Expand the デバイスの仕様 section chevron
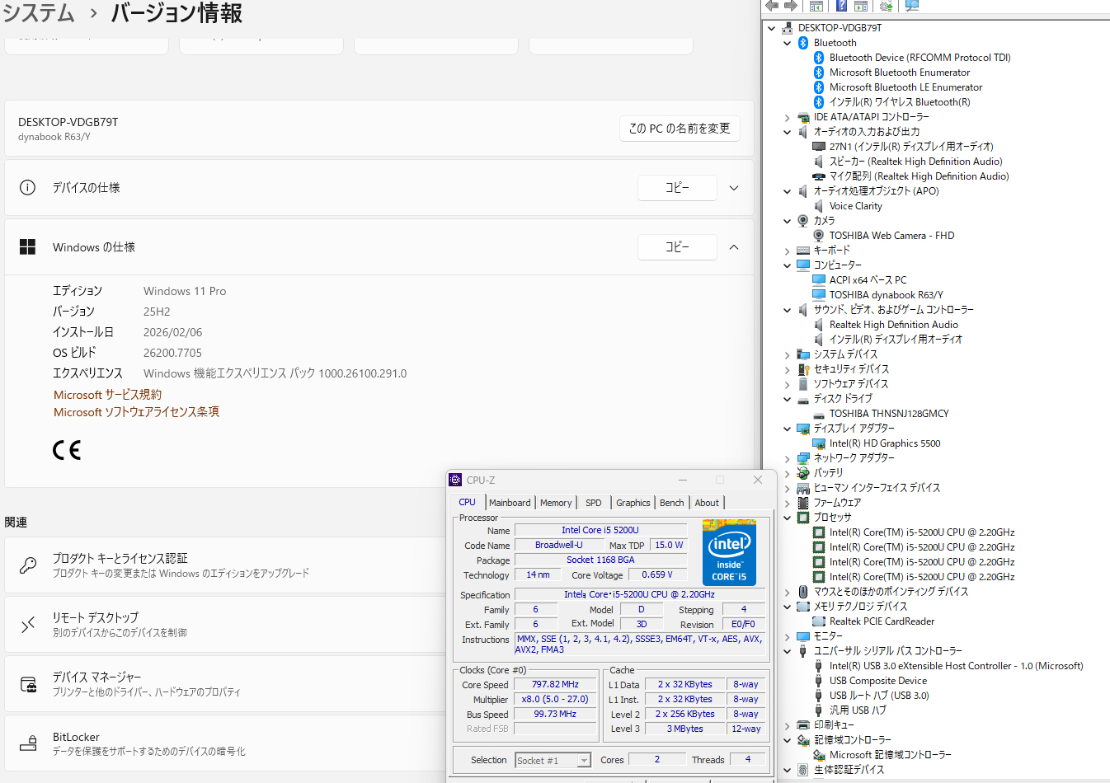 pos(734,188)
